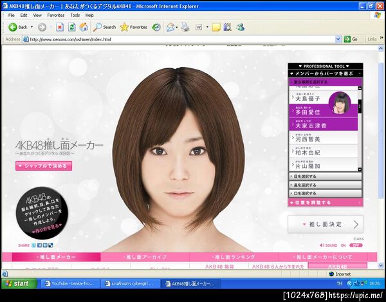Open the History toolbar icon
This screenshot has height=302, width=386.
pyautogui.click(x=156, y=27)
